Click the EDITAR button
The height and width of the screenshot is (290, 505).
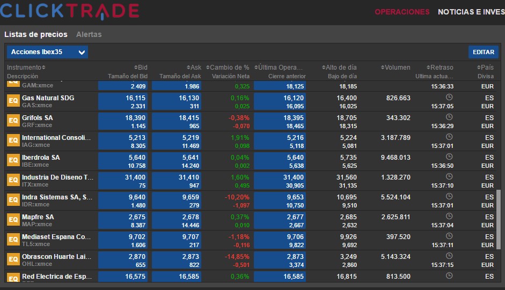484,52
